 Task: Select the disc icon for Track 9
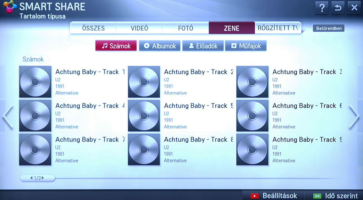(252, 149)
